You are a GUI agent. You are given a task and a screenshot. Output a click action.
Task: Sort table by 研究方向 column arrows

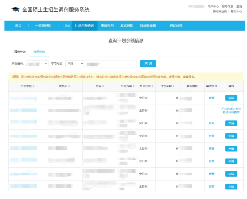(x=134, y=86)
